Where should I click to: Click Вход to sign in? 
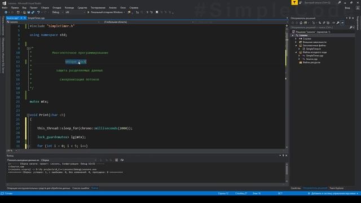click(x=347, y=8)
